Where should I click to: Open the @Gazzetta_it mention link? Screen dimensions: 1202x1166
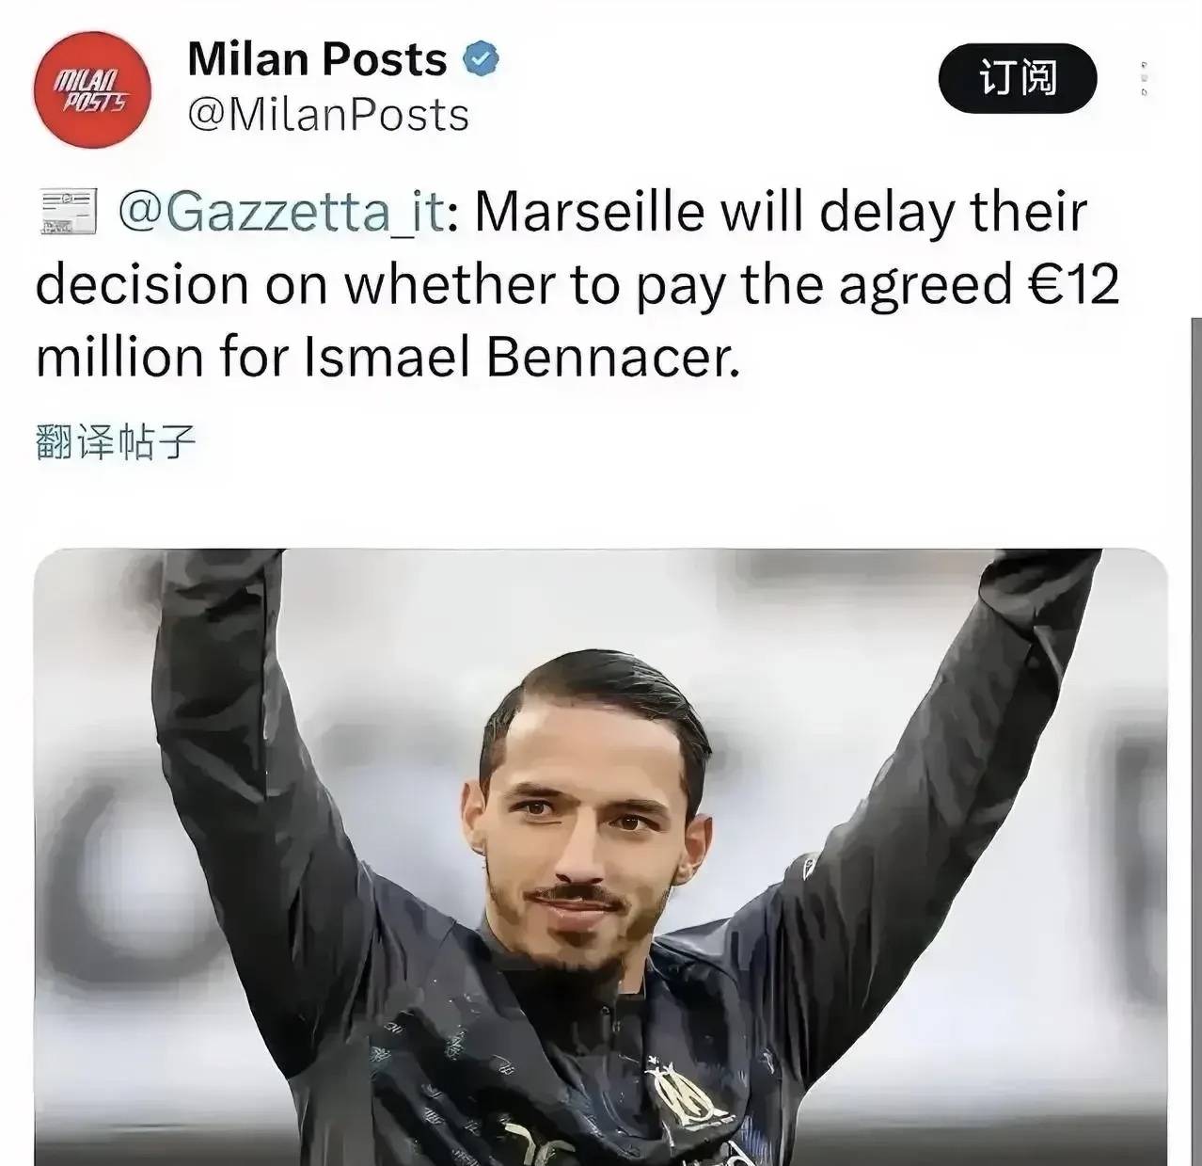point(280,213)
